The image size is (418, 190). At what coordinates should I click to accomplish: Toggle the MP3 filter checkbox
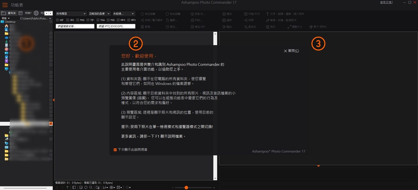pos(128,20)
